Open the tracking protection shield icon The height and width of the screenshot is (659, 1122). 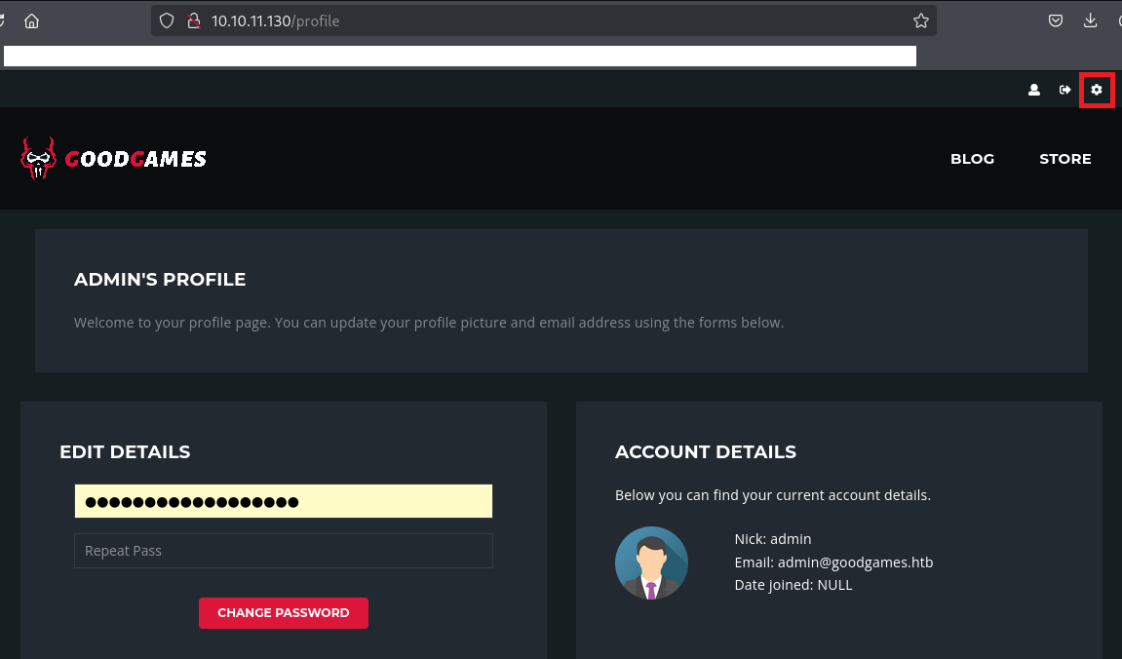[167, 20]
